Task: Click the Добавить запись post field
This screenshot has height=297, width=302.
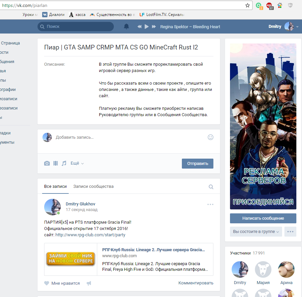Action: 129,137
